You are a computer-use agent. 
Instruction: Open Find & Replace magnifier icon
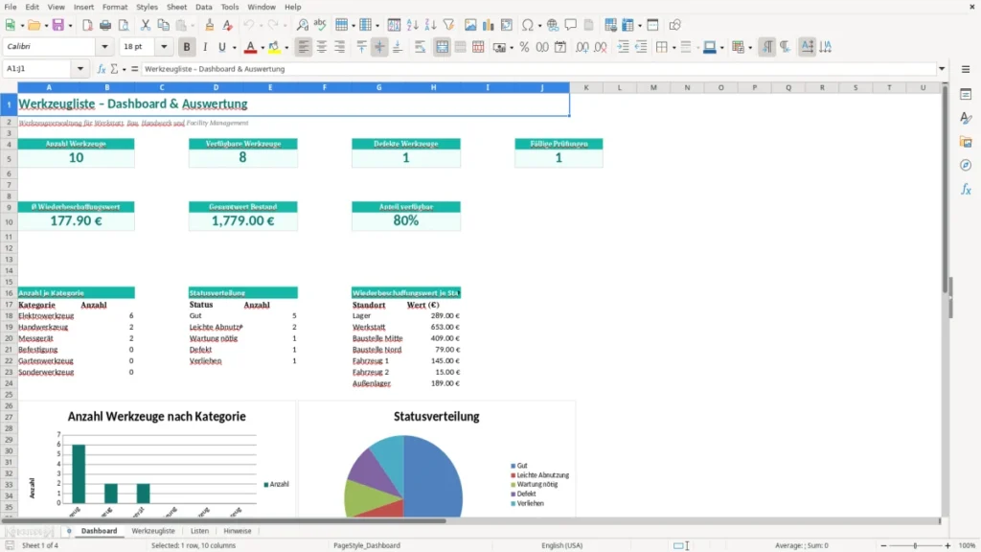302,25
